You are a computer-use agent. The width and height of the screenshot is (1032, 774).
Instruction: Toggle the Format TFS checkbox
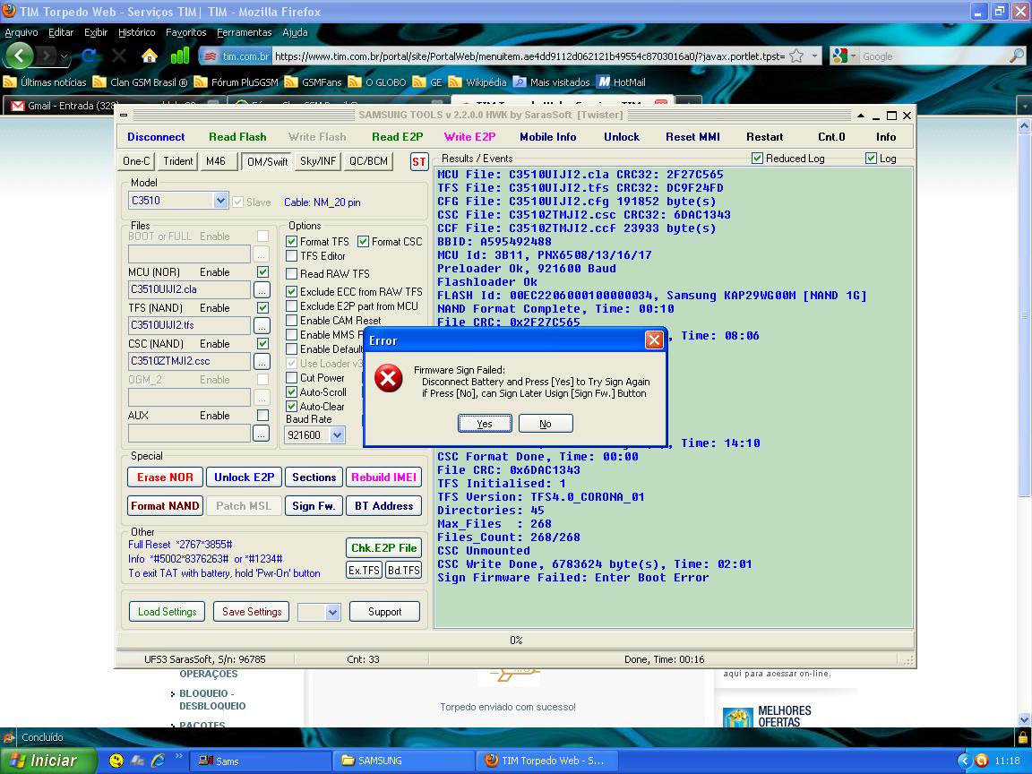click(291, 242)
